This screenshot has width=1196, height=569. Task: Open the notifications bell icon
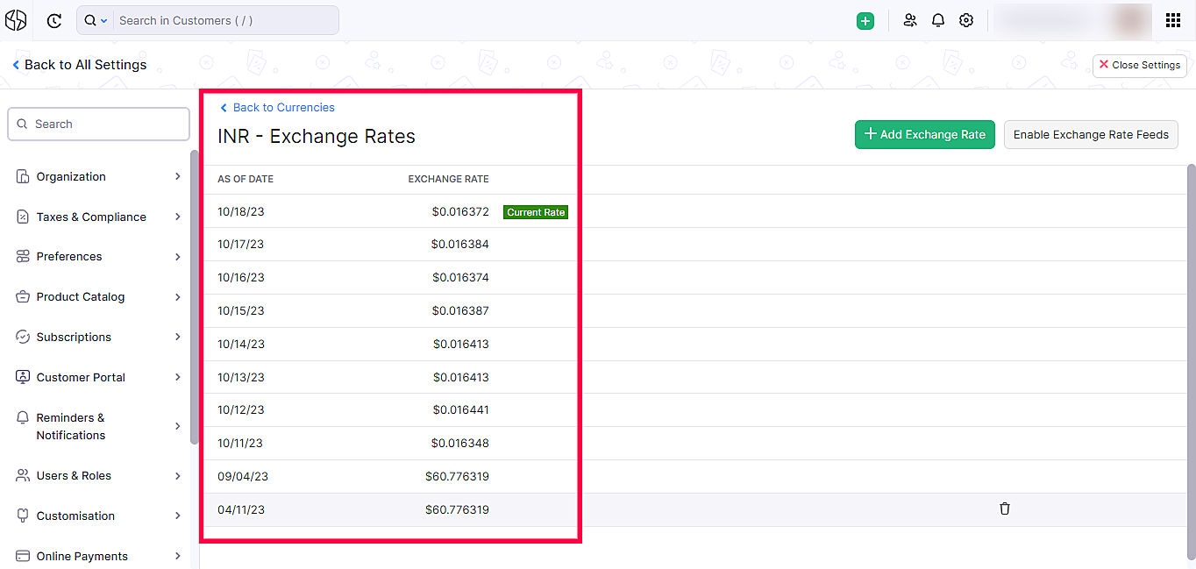point(938,21)
